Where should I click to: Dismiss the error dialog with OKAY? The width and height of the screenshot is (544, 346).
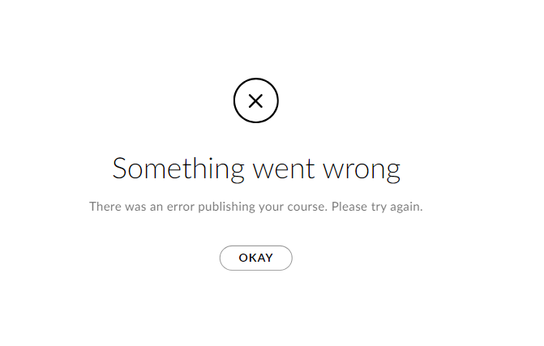[255, 258]
